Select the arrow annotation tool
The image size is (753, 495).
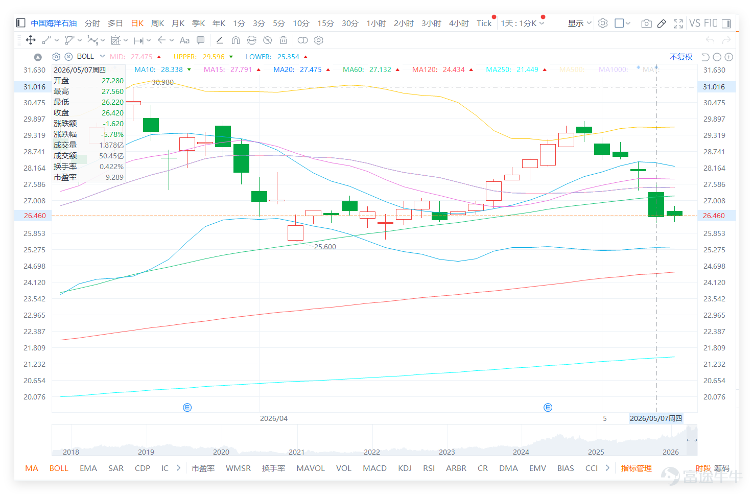161,40
